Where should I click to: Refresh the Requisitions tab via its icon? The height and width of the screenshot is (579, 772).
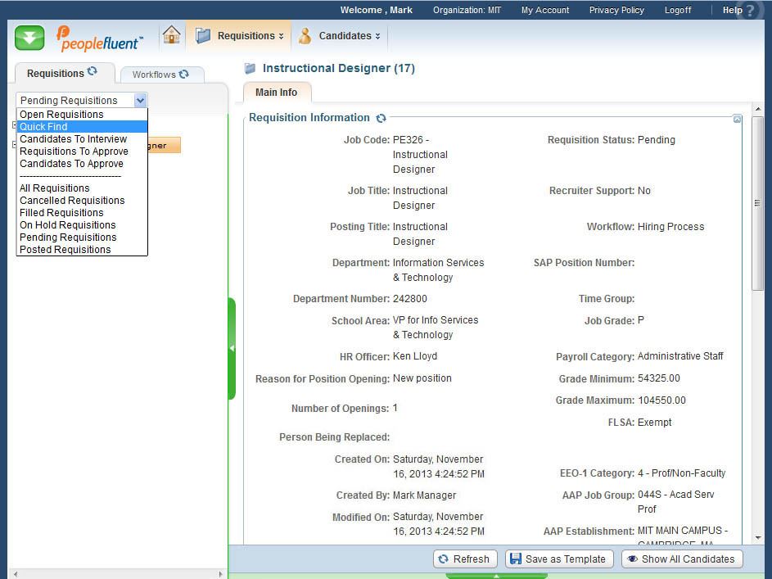[x=93, y=72]
